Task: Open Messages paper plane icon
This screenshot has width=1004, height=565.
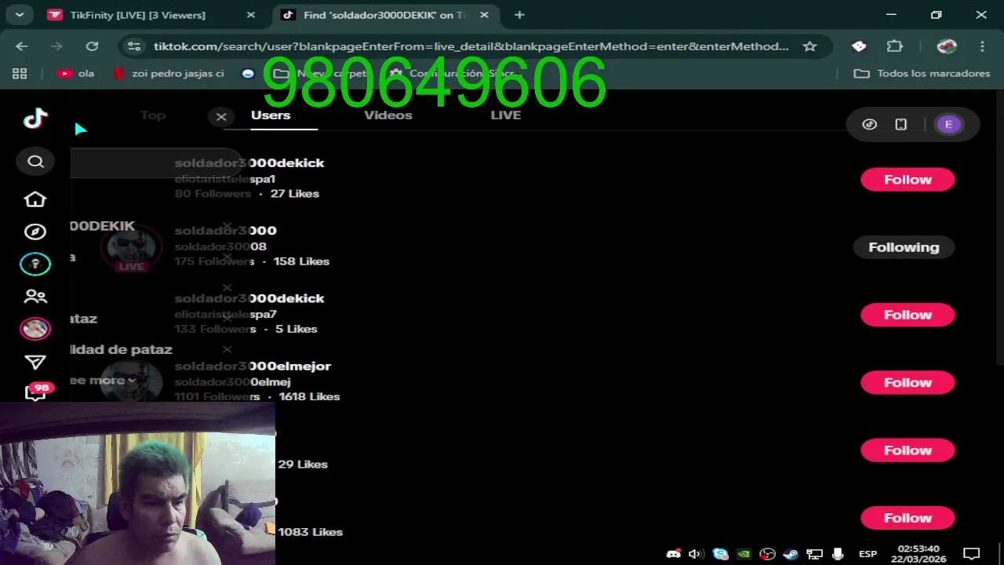Action: click(x=35, y=362)
